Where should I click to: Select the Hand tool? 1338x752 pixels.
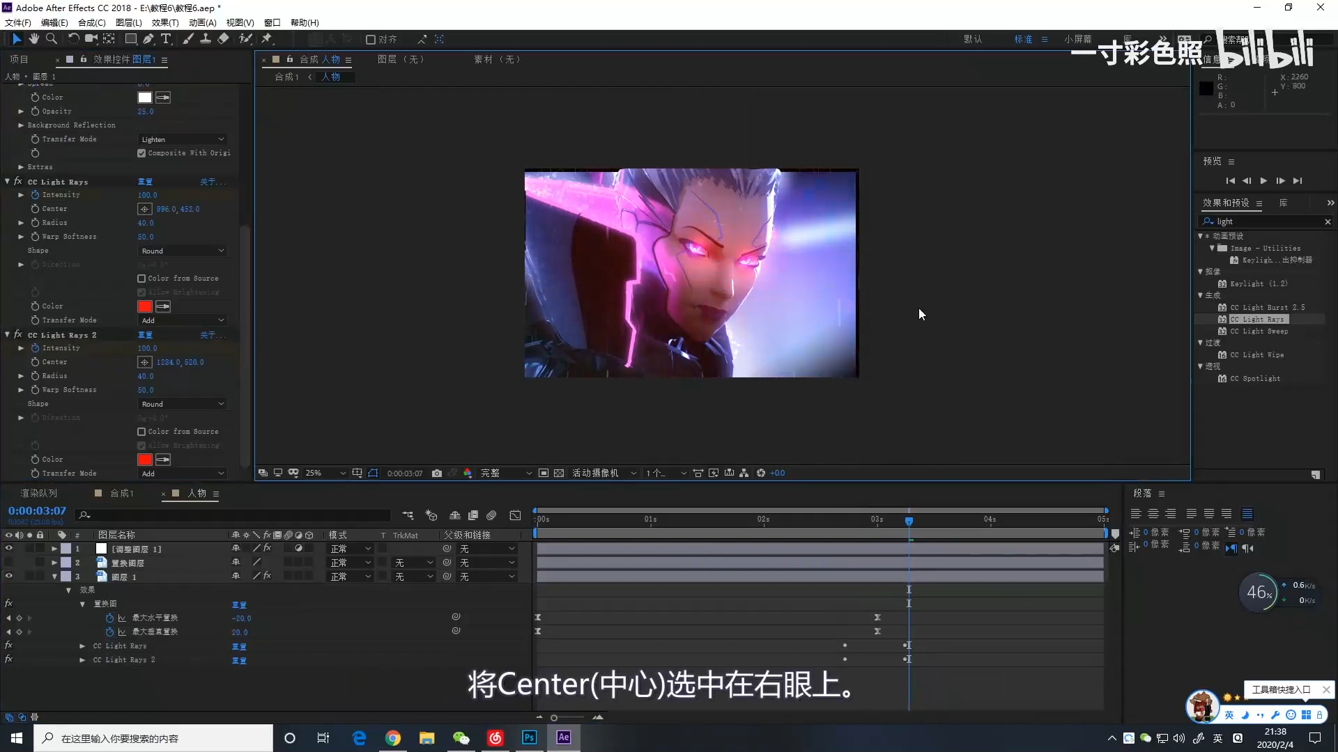33,39
